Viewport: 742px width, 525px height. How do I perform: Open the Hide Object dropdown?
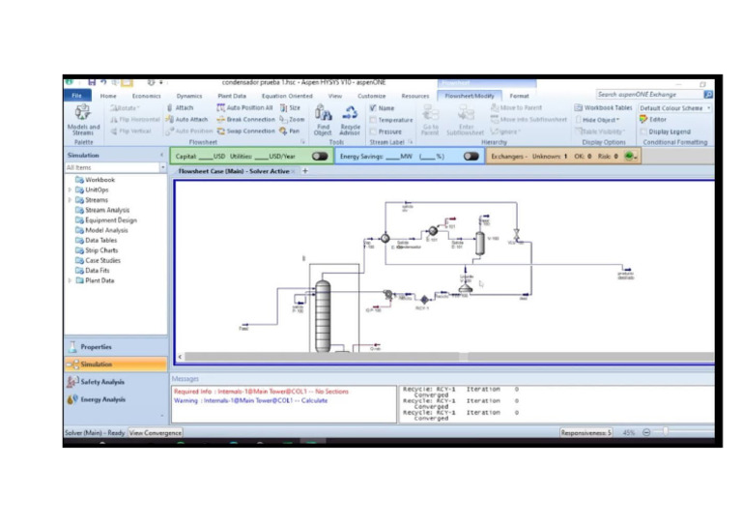599,120
